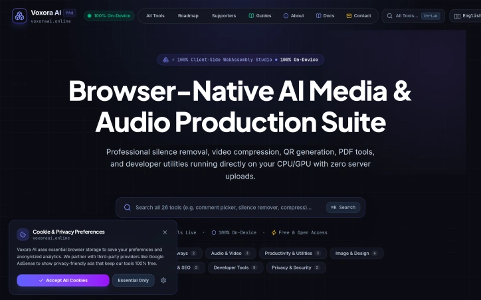Click the language selector icon

[457, 16]
